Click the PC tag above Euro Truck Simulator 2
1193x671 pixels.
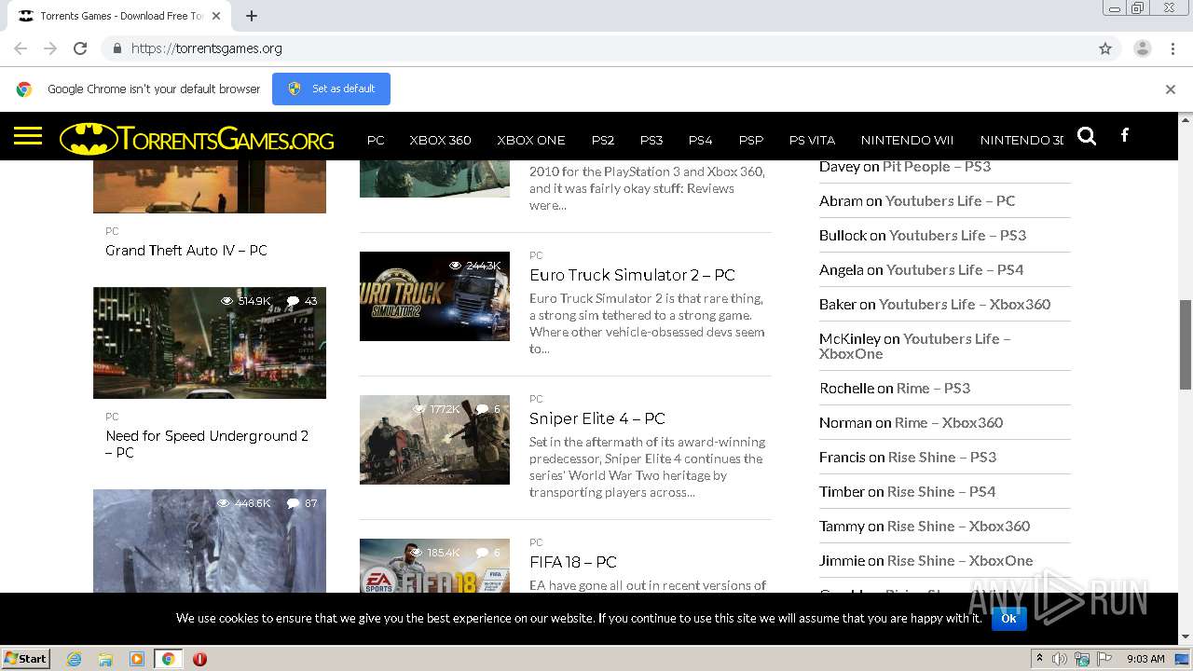tap(536, 255)
